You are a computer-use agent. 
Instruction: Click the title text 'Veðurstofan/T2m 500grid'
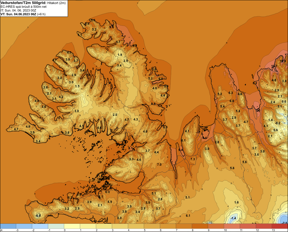click(23, 3)
